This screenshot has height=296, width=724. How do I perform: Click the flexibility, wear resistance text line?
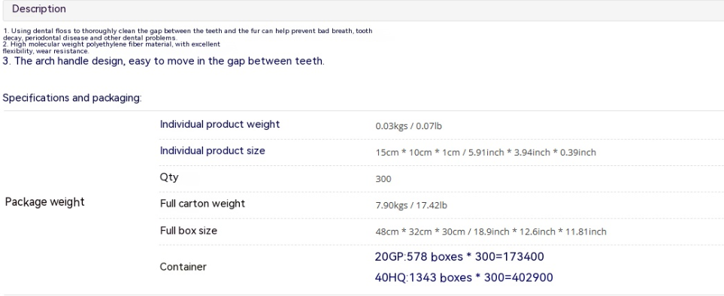point(46,51)
